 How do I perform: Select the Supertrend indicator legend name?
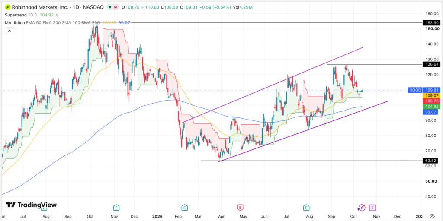coord(15,15)
